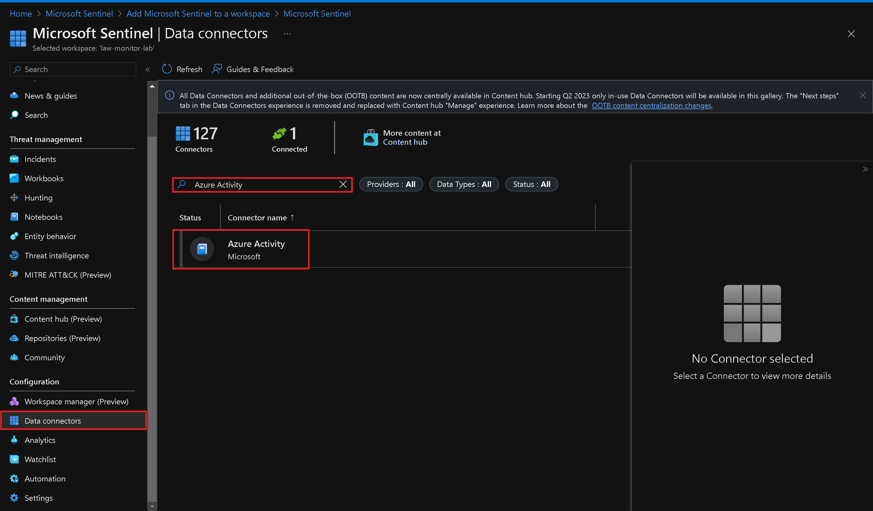Click the information icon in banner
The width and height of the screenshot is (873, 511).
169,95
